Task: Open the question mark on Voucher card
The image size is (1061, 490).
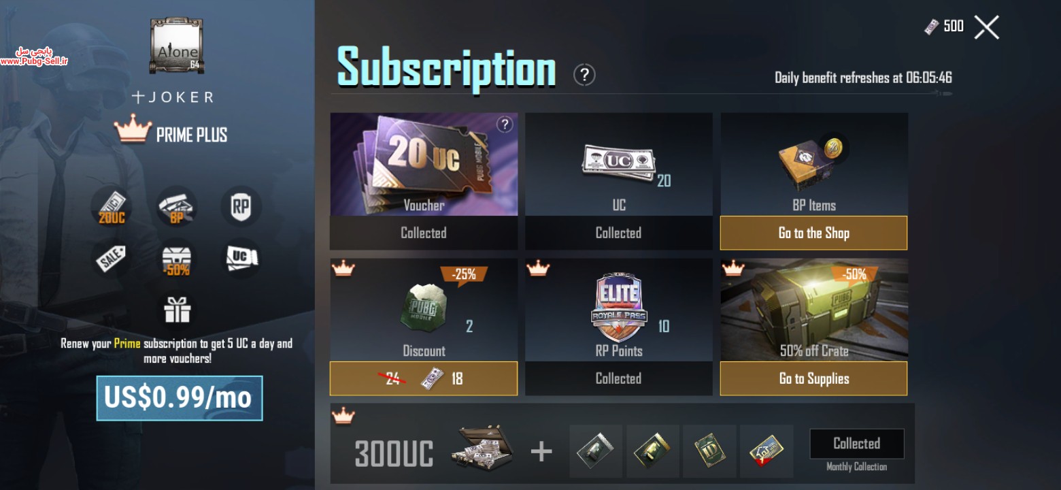Action: tap(505, 125)
